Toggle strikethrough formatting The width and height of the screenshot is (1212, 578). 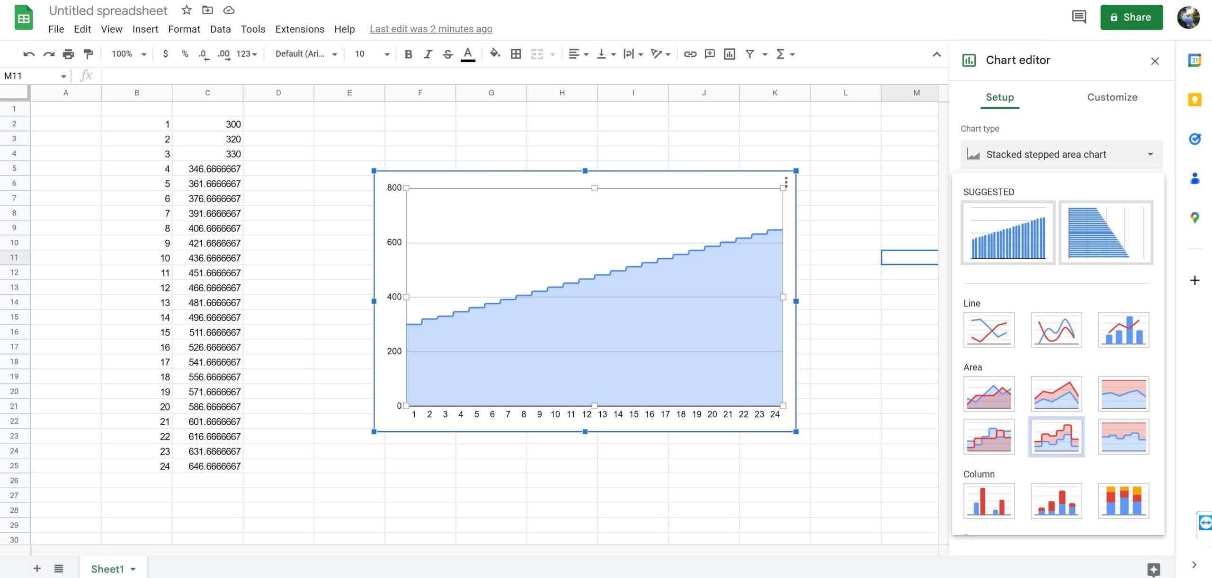click(x=447, y=54)
